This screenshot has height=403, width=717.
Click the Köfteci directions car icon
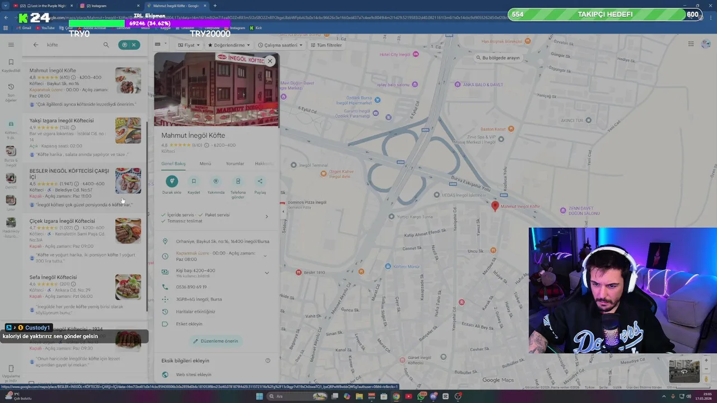(11, 124)
